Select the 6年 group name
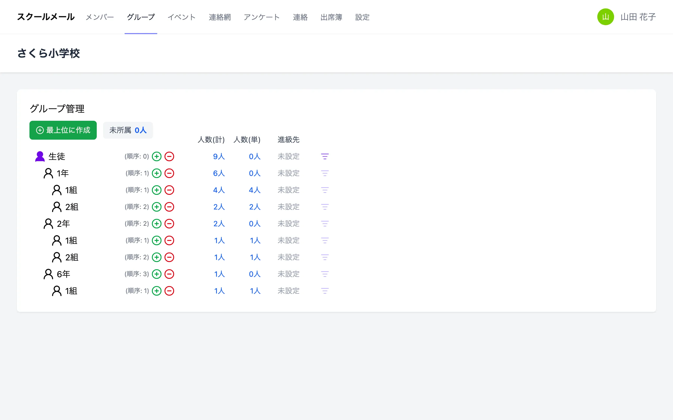 click(x=63, y=274)
